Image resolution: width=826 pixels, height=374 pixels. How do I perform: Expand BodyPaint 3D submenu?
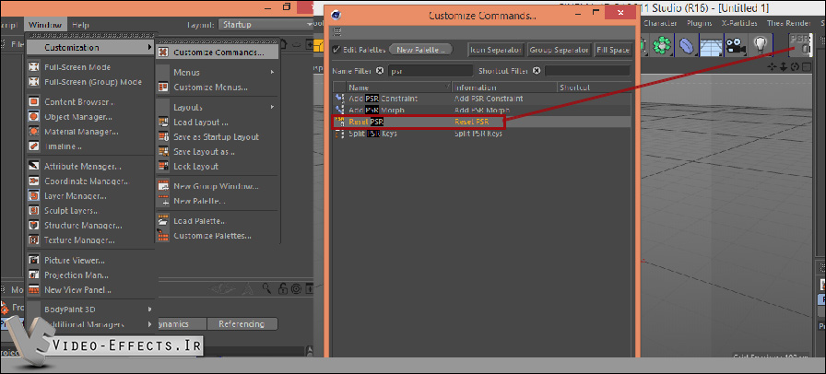(x=90, y=310)
